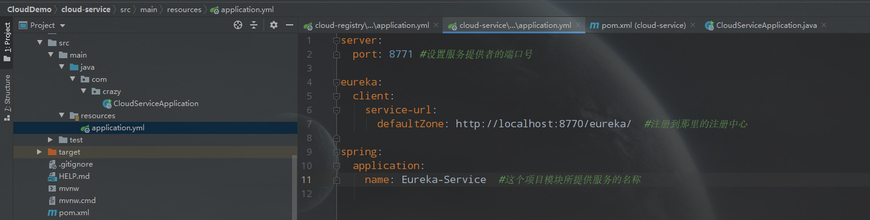Click the Project panel vertical scrollbar
This screenshot has width=870, height=220.
(295, 188)
